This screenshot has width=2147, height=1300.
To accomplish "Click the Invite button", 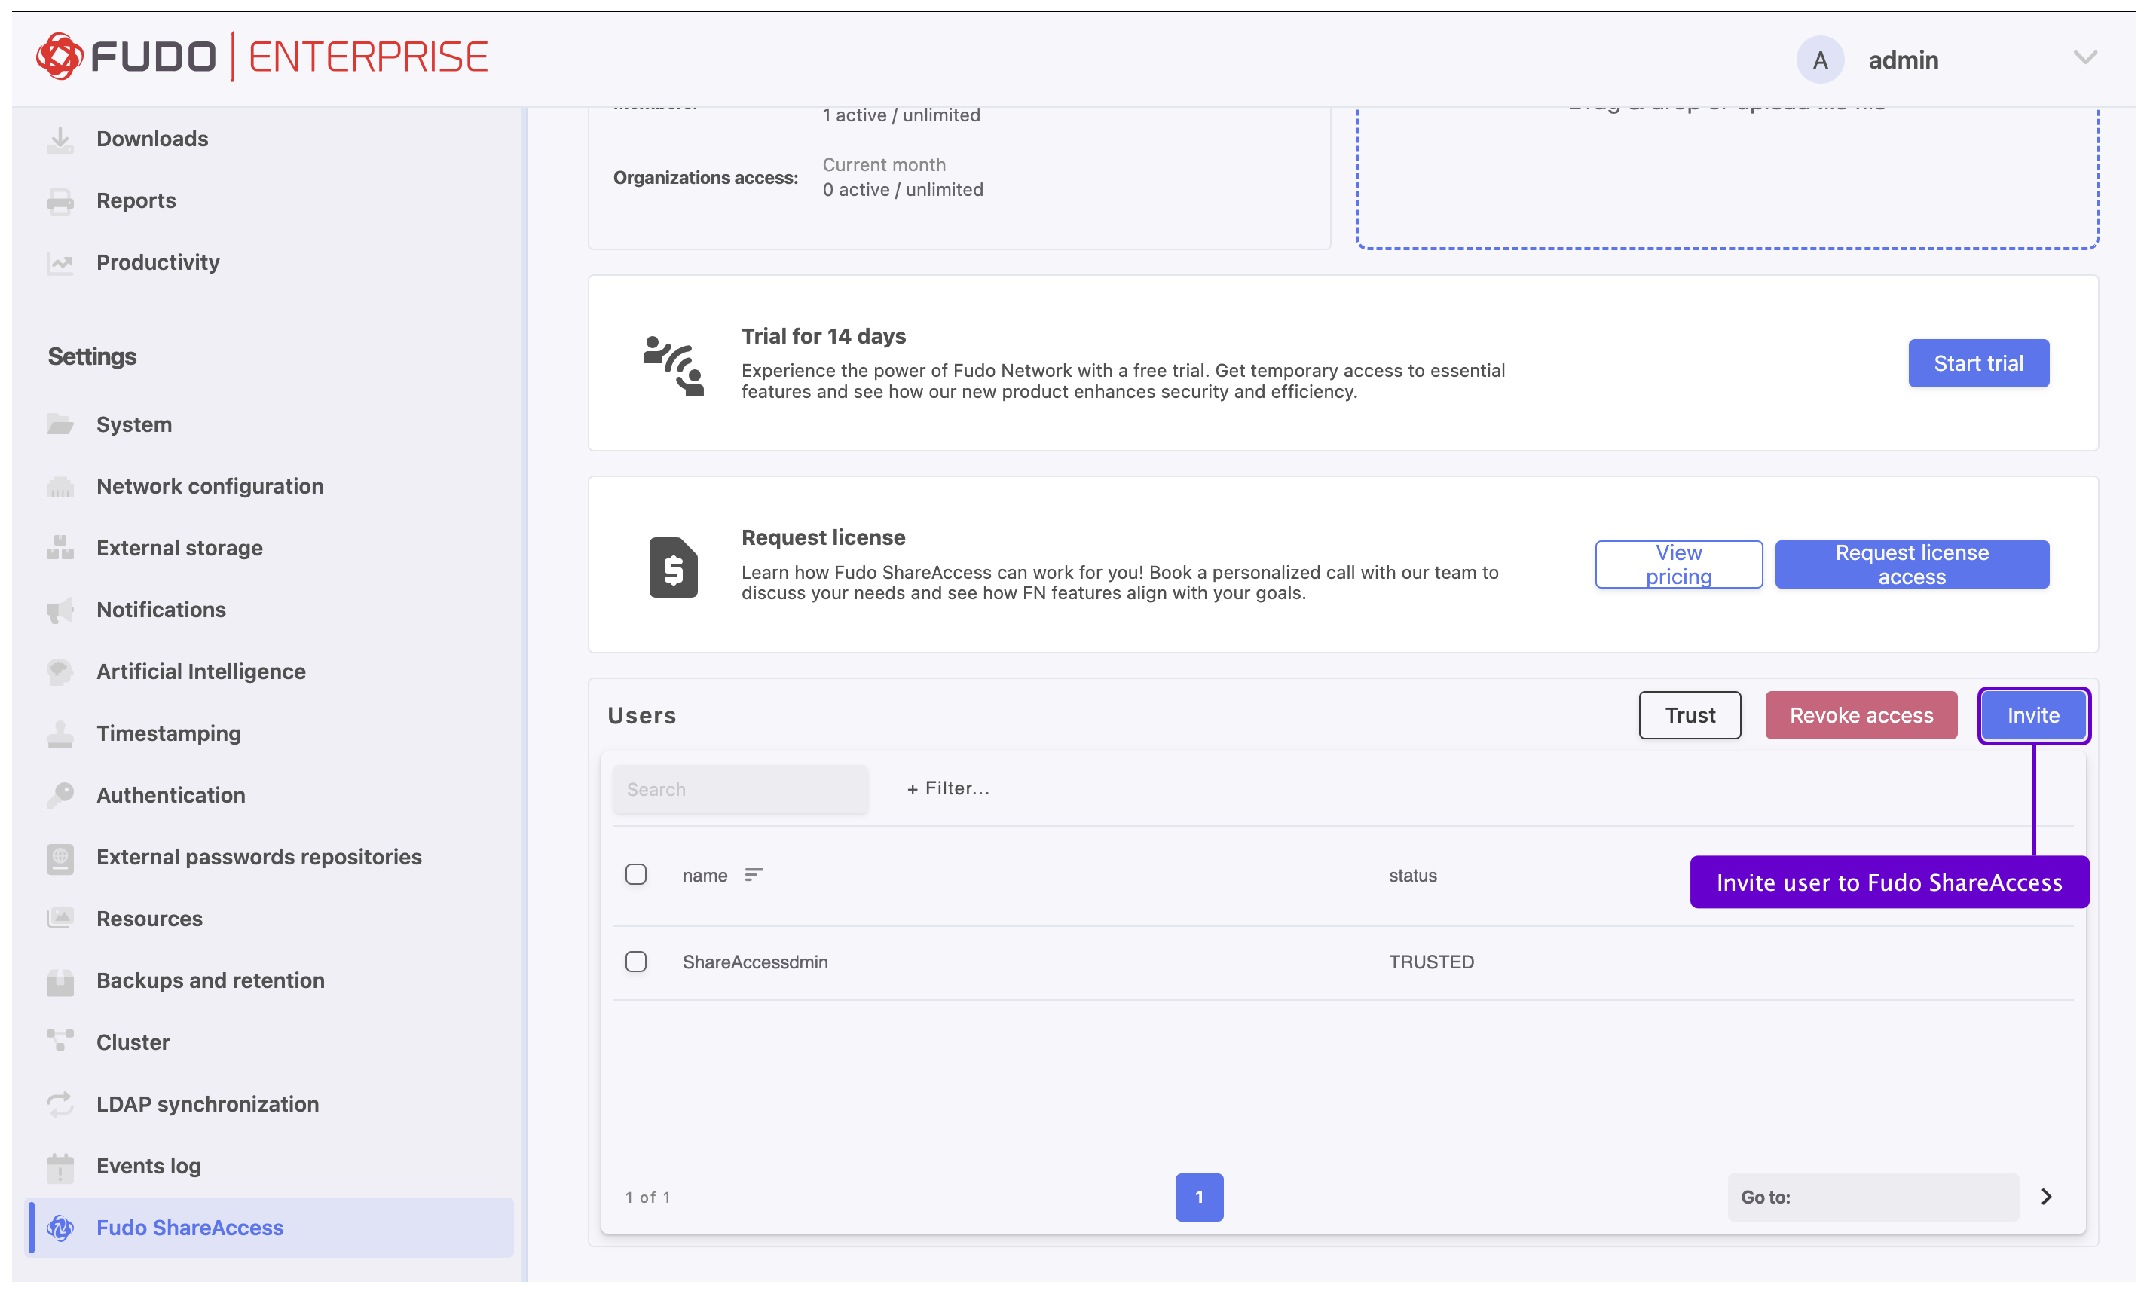I will (2033, 715).
